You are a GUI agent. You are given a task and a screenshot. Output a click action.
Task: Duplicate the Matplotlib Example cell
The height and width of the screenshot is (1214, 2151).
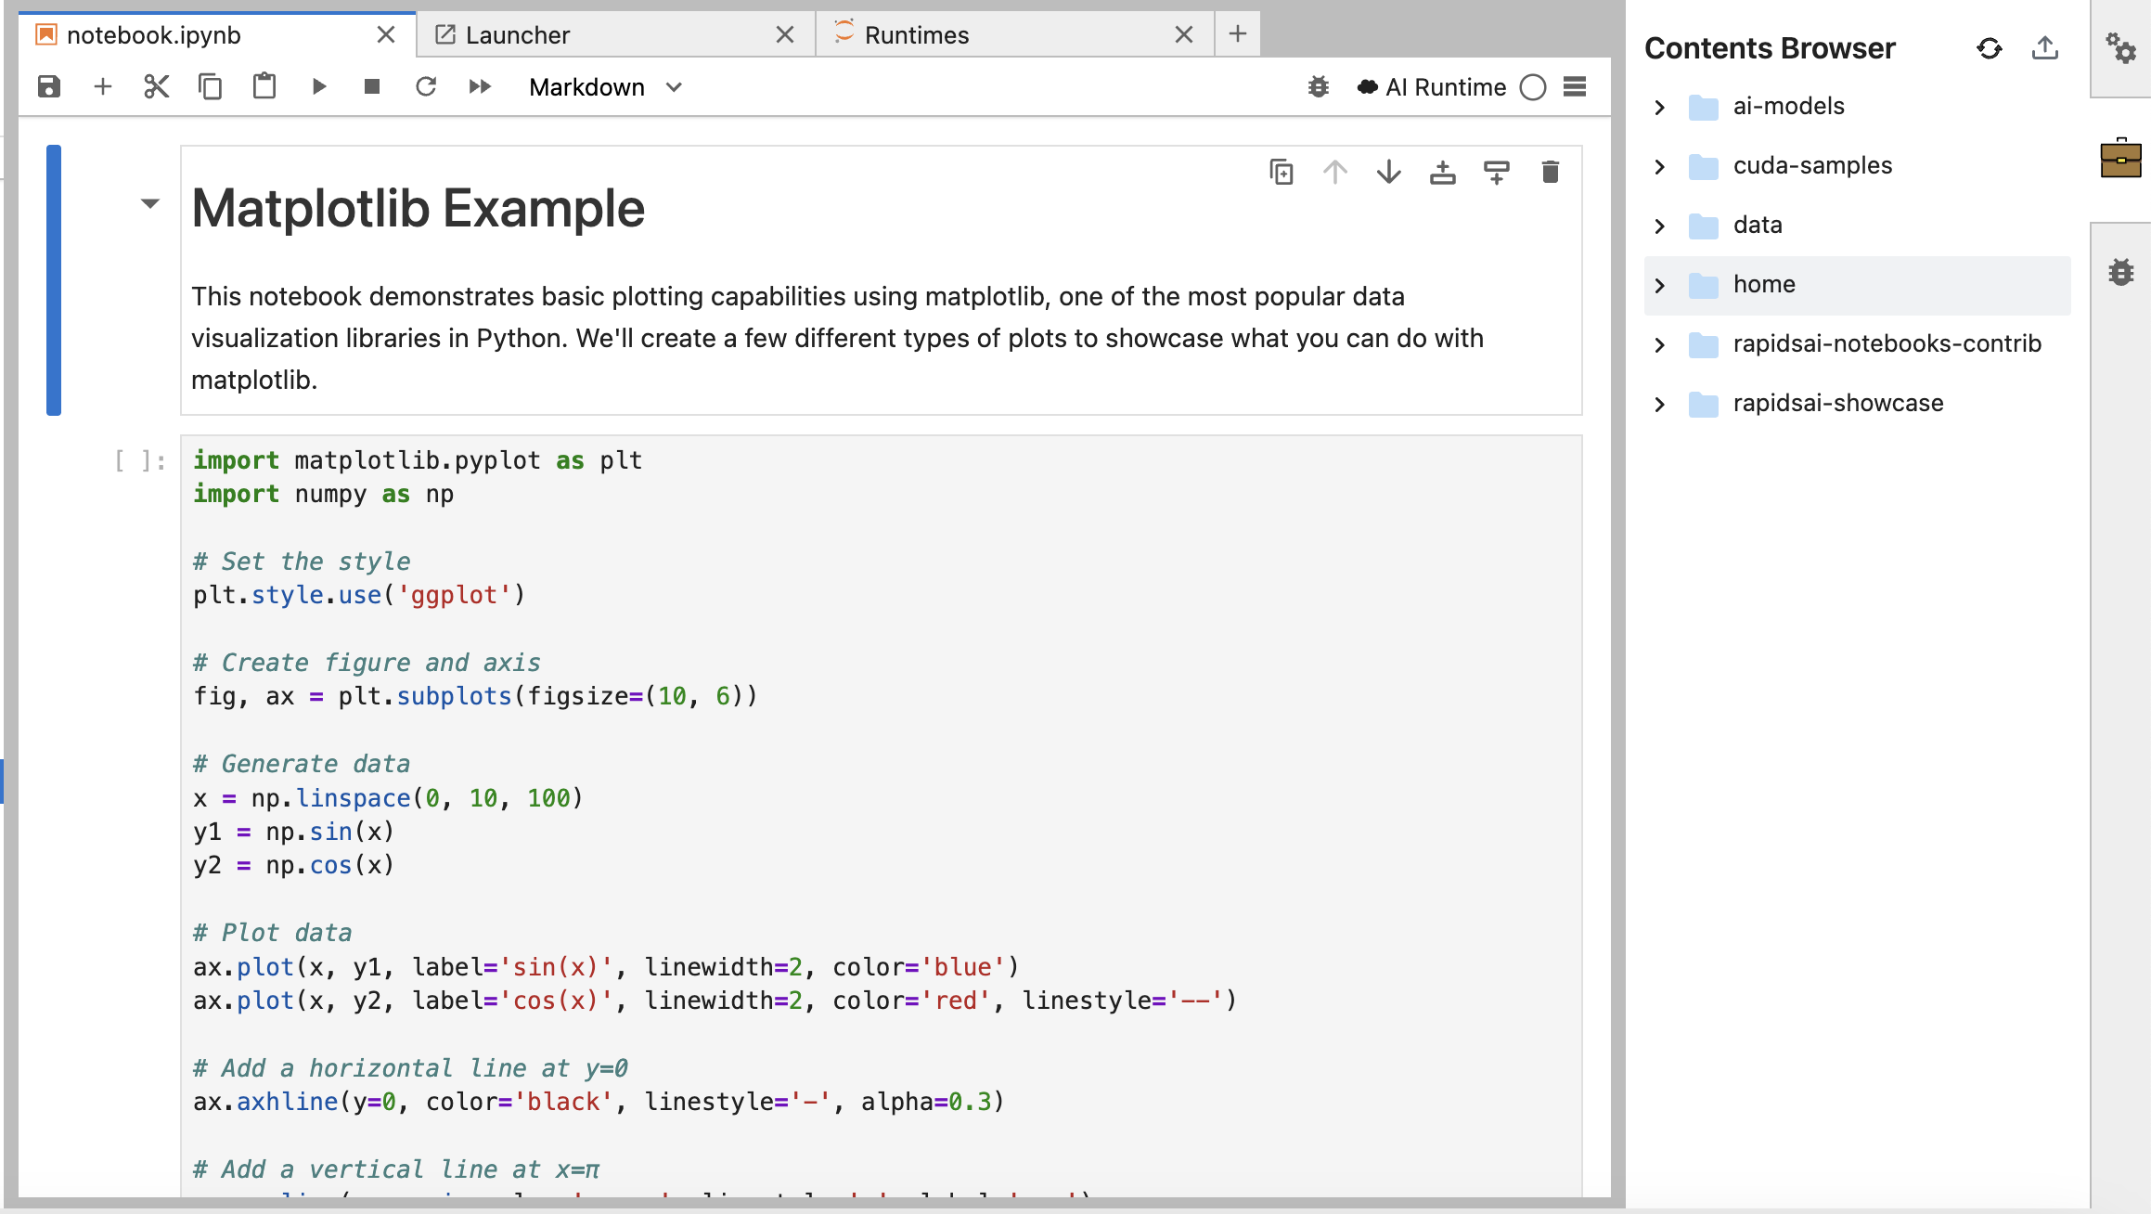[x=1282, y=173]
